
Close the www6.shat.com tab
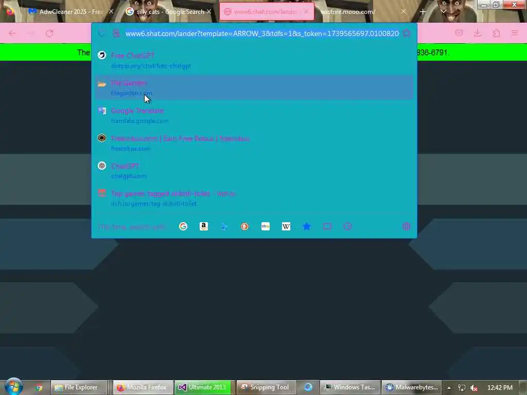tap(306, 11)
